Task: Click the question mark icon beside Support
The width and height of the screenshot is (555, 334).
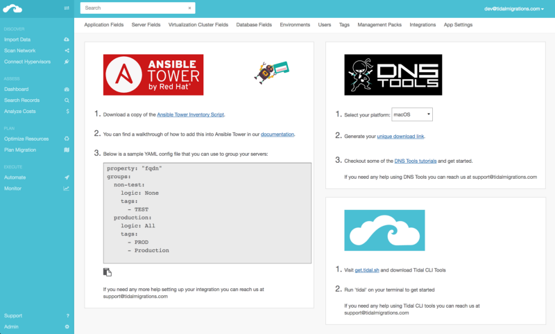Action: 67,315
